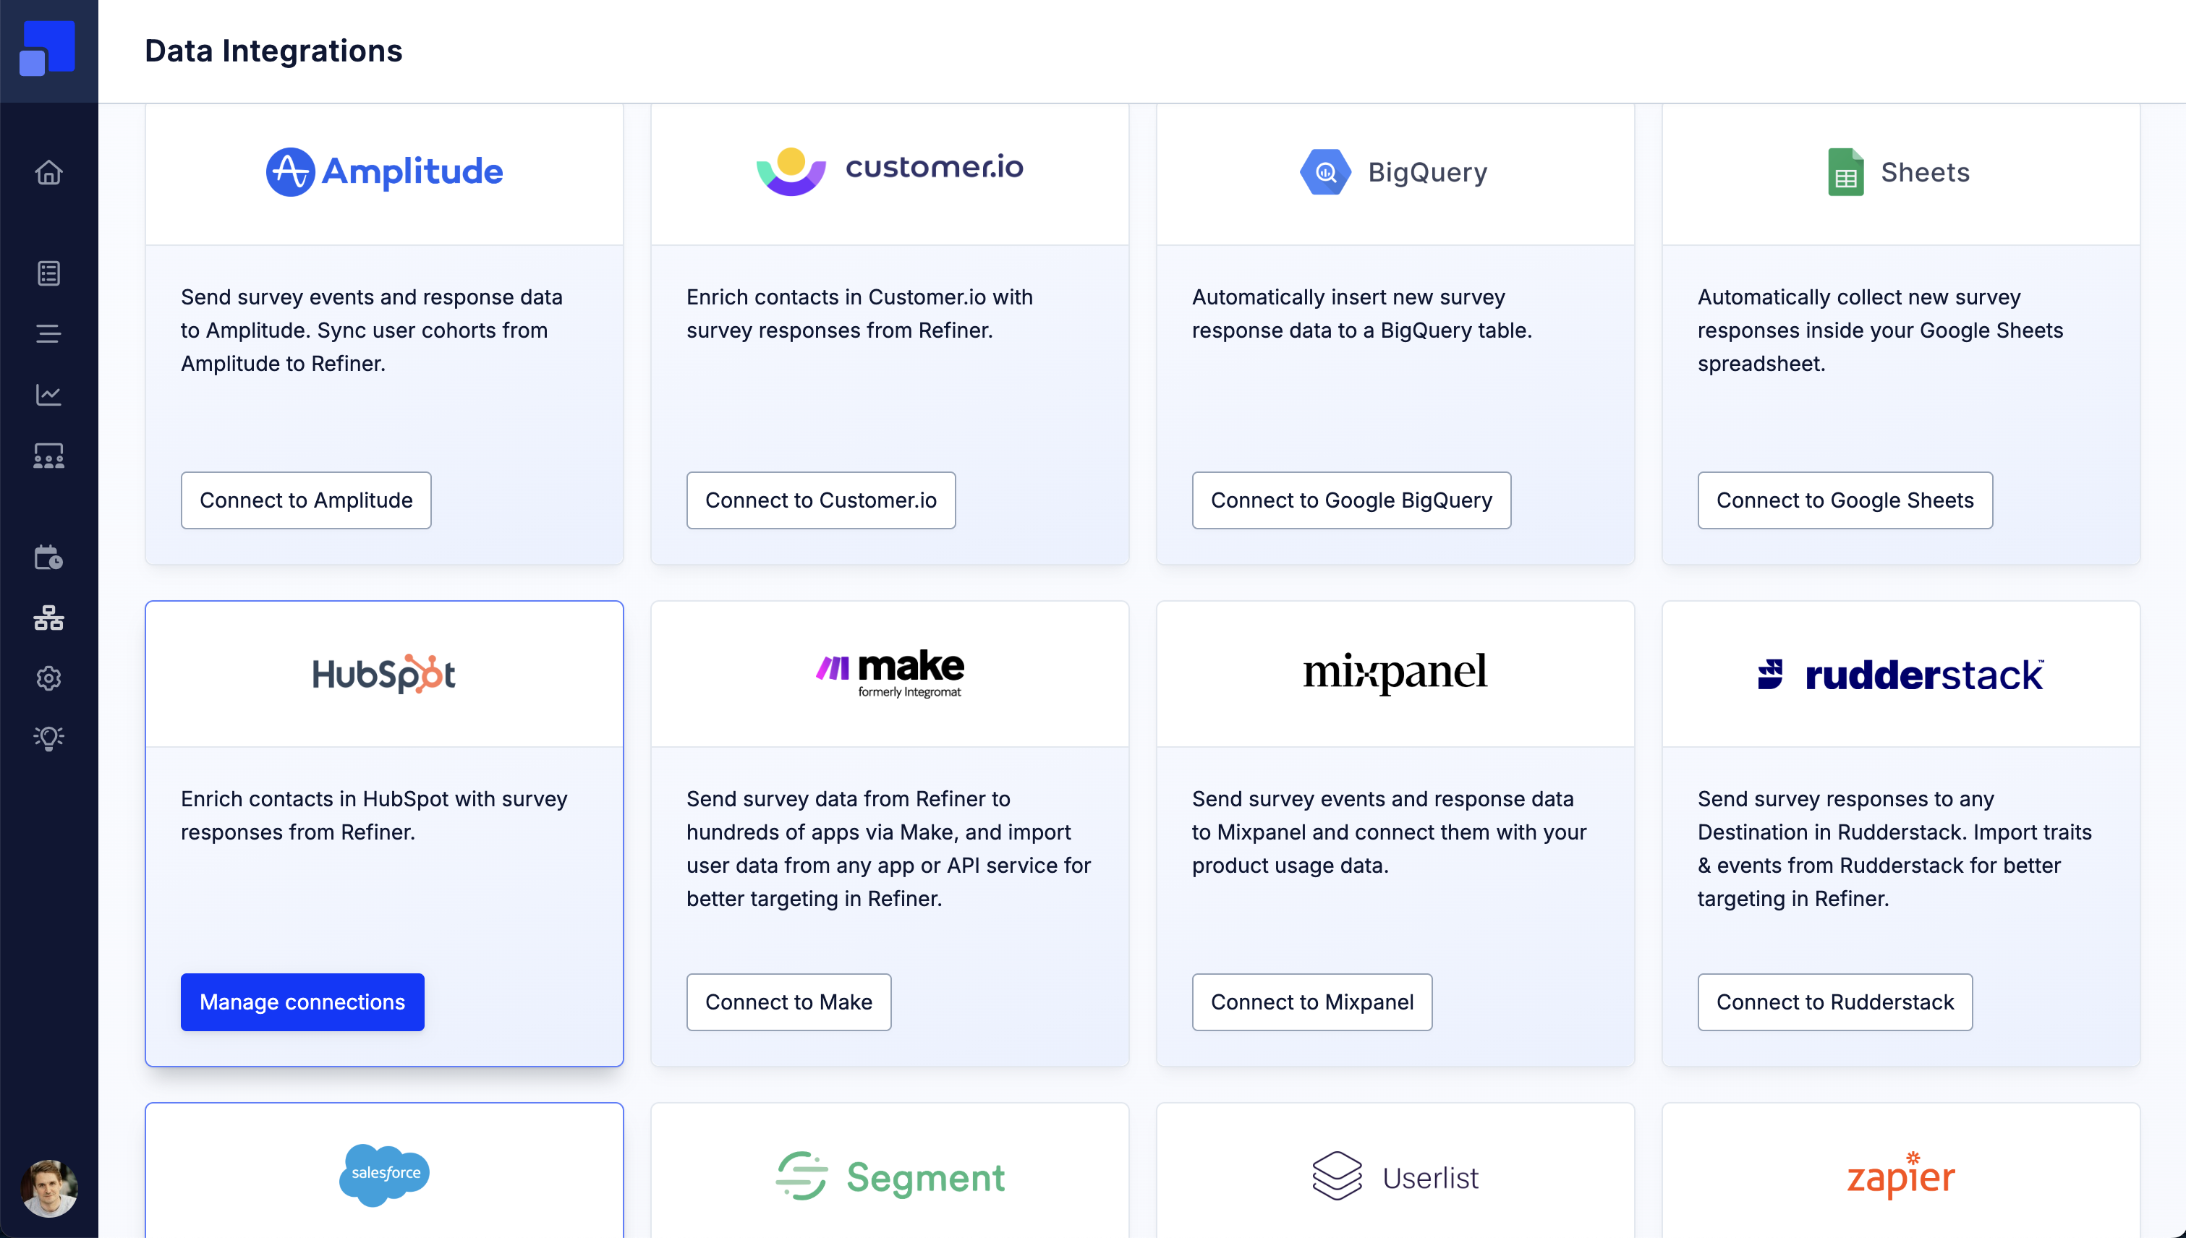Open the users audience icon

(48, 456)
